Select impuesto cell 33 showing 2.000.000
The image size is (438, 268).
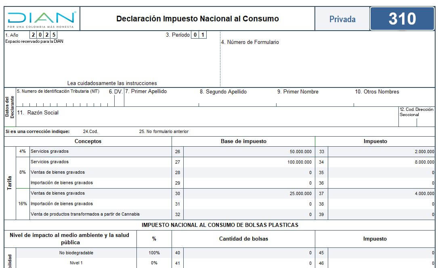click(381, 152)
